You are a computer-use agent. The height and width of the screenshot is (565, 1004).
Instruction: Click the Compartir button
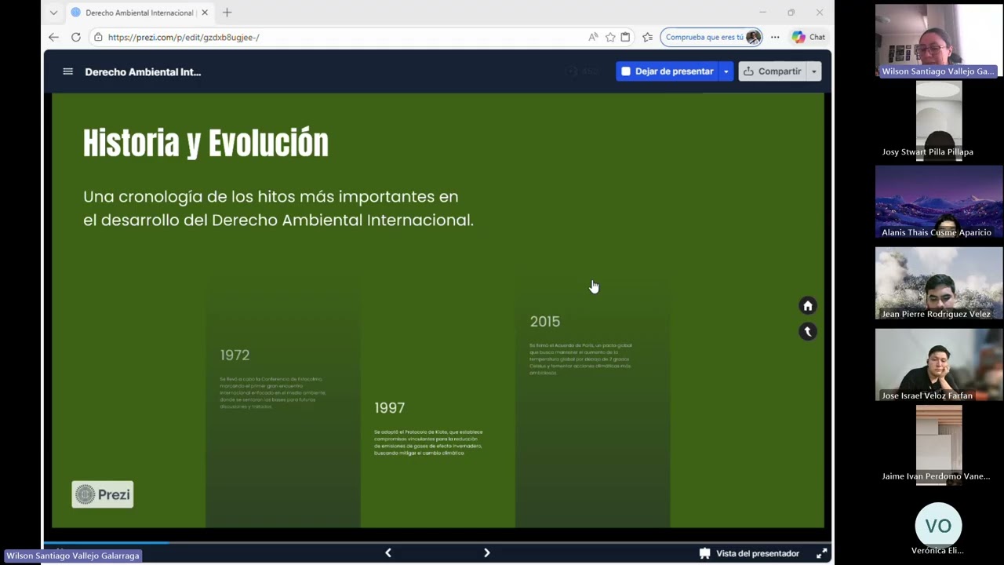click(773, 71)
